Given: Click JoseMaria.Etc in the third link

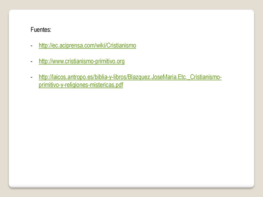Looking at the screenshot, I should pyautogui.click(x=169, y=77).
